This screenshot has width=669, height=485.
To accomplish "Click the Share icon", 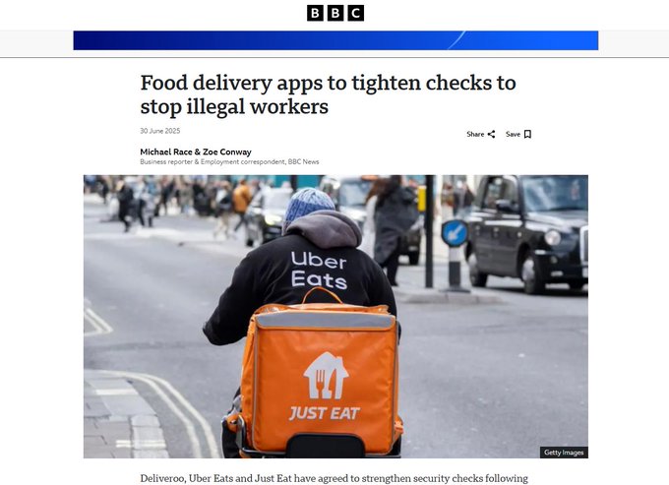I will point(492,135).
